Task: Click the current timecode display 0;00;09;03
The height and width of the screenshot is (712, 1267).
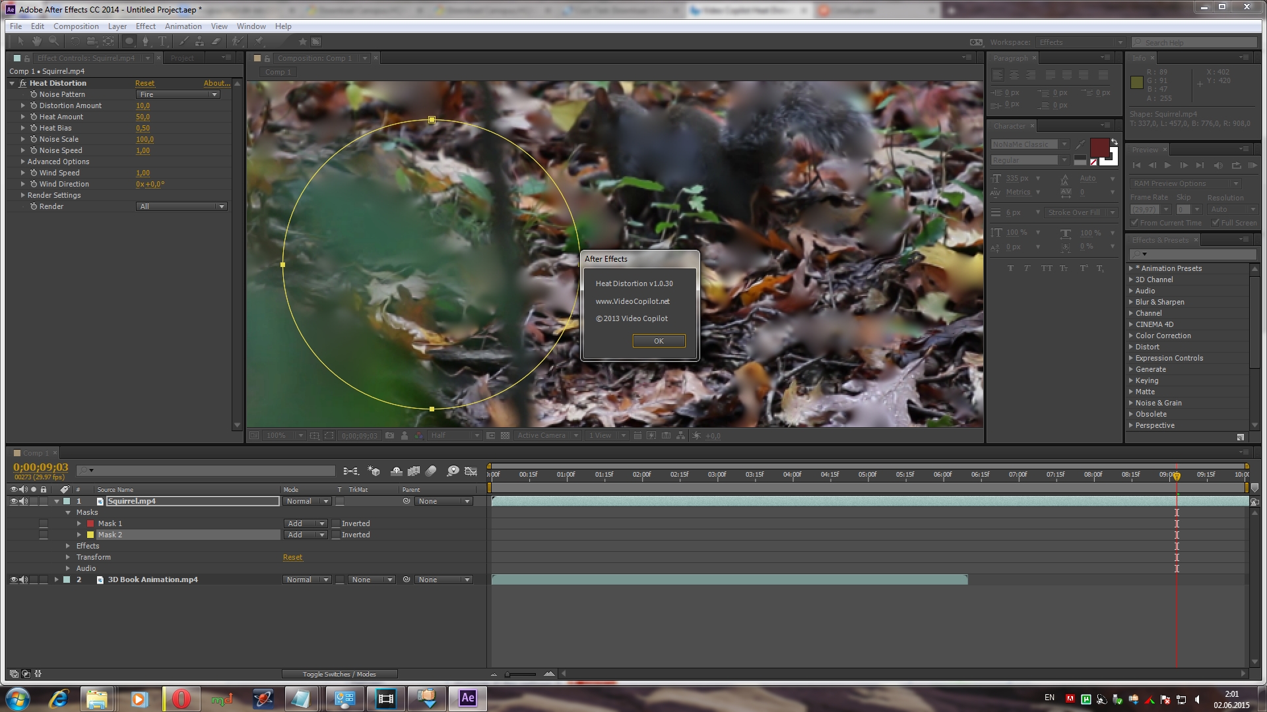Action: (x=41, y=467)
